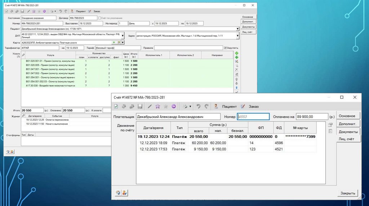This screenshot has height=206, width=369.
Task: Toggle the Округлять checkbox
Action: (x=226, y=48)
